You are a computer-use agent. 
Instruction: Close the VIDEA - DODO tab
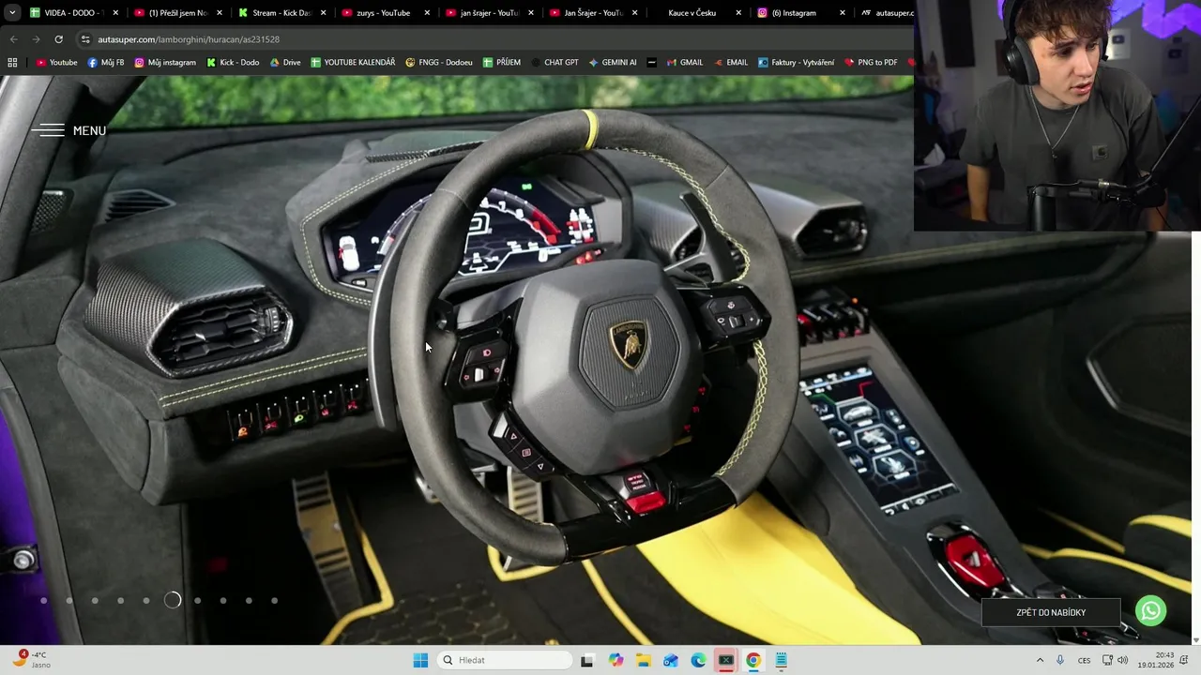tap(115, 13)
